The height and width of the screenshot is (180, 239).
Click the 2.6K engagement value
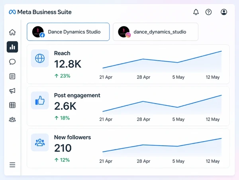tap(65, 106)
